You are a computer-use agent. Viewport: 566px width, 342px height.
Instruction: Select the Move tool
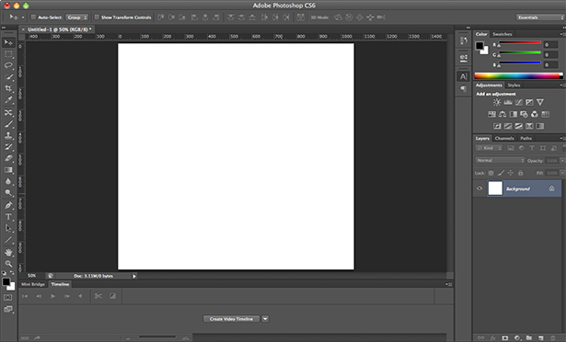point(8,42)
